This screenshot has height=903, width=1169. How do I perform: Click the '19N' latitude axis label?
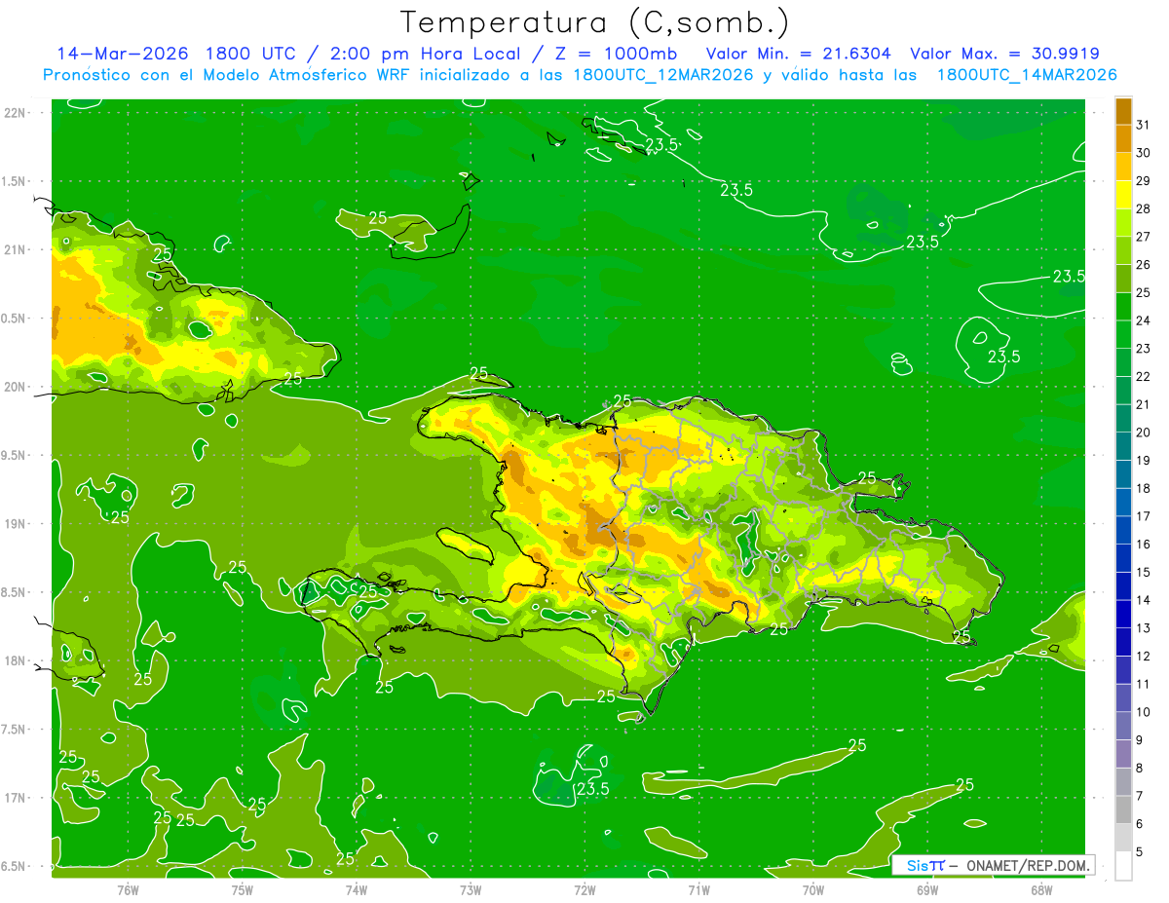14,523
